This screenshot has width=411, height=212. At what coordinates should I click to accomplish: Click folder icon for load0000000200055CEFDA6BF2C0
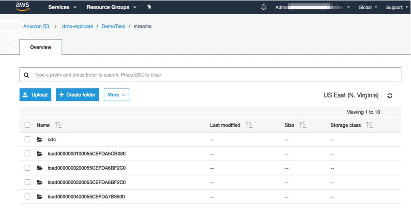click(x=40, y=168)
